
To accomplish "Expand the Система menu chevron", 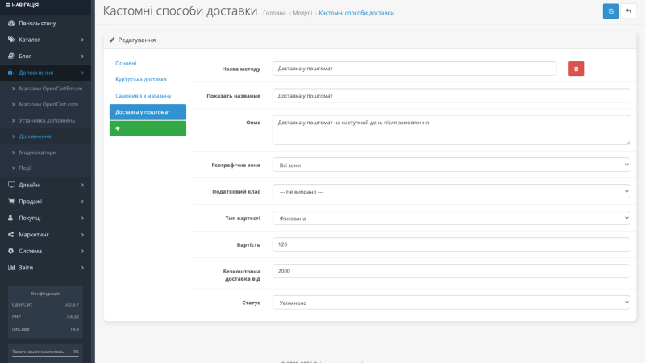I will [82, 251].
